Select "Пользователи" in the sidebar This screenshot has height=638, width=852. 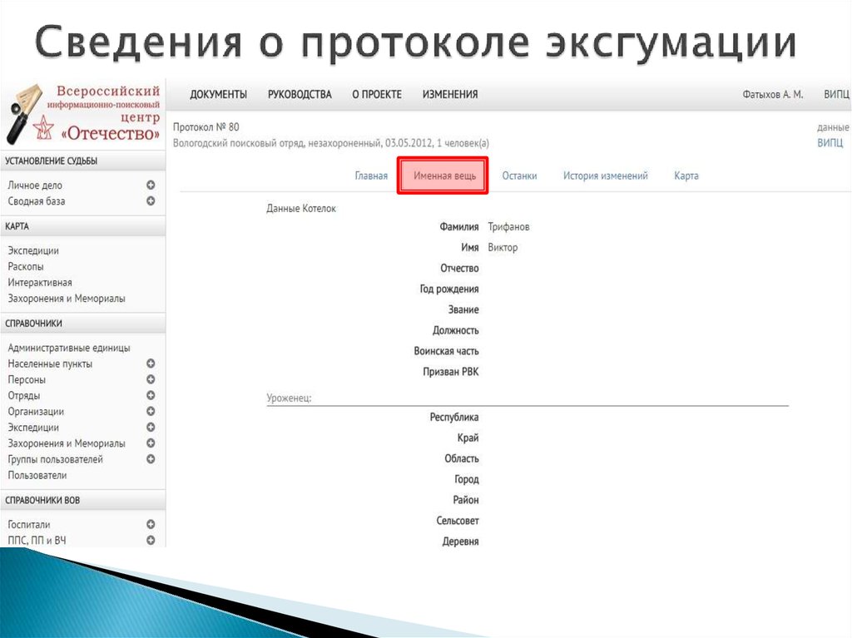click(x=36, y=474)
